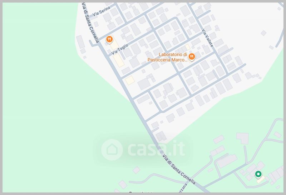Click the green property location marker
Image resolution: width=286 pixels, height=195 pixels.
tap(258, 174)
